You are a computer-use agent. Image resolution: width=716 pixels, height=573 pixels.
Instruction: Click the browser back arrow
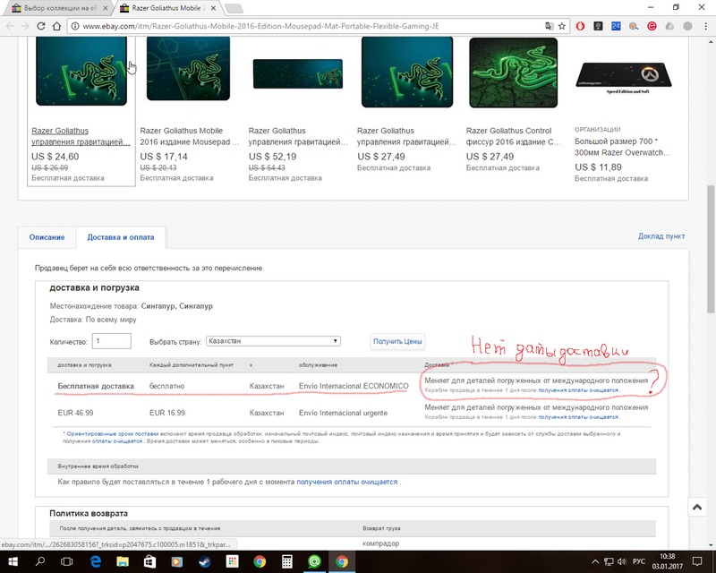click(10, 26)
